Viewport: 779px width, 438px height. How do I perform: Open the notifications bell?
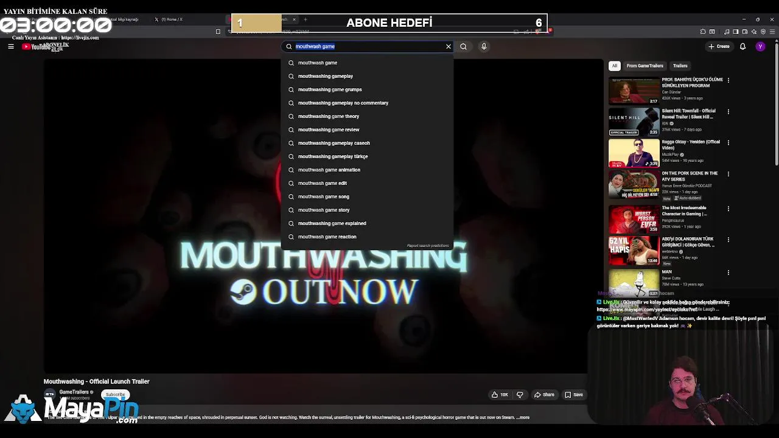point(742,46)
